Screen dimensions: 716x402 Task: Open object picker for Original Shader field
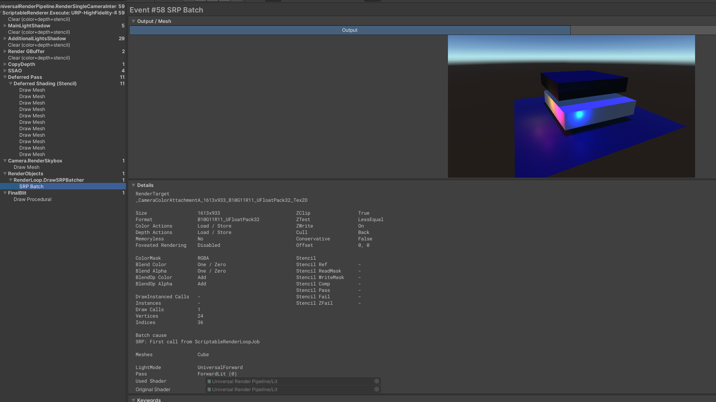(x=377, y=389)
